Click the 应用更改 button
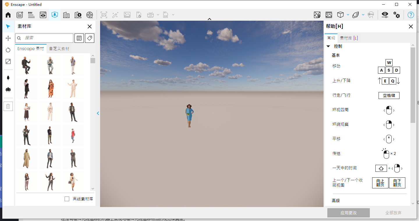 (348, 213)
